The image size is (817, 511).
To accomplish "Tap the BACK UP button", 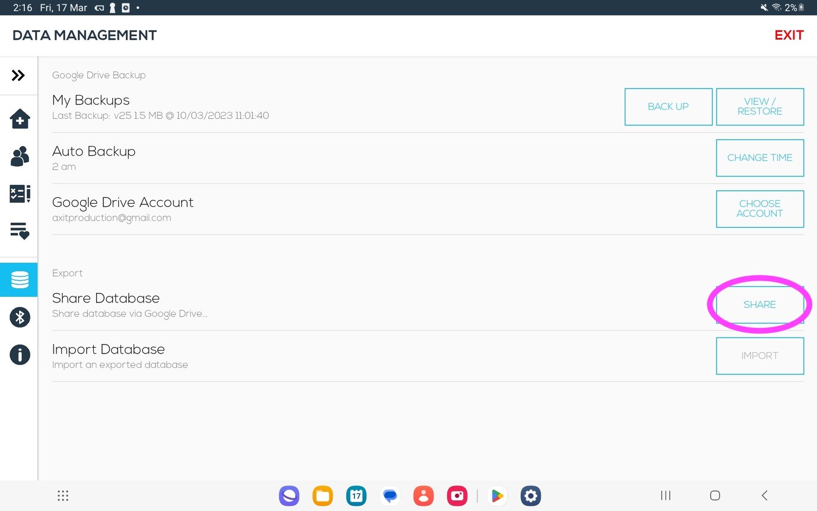I will [669, 107].
